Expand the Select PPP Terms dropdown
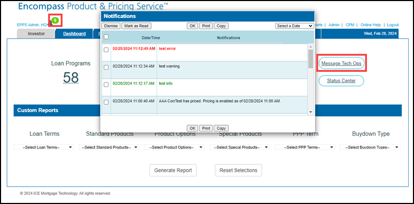This screenshot has height=204, width=414. point(305,147)
